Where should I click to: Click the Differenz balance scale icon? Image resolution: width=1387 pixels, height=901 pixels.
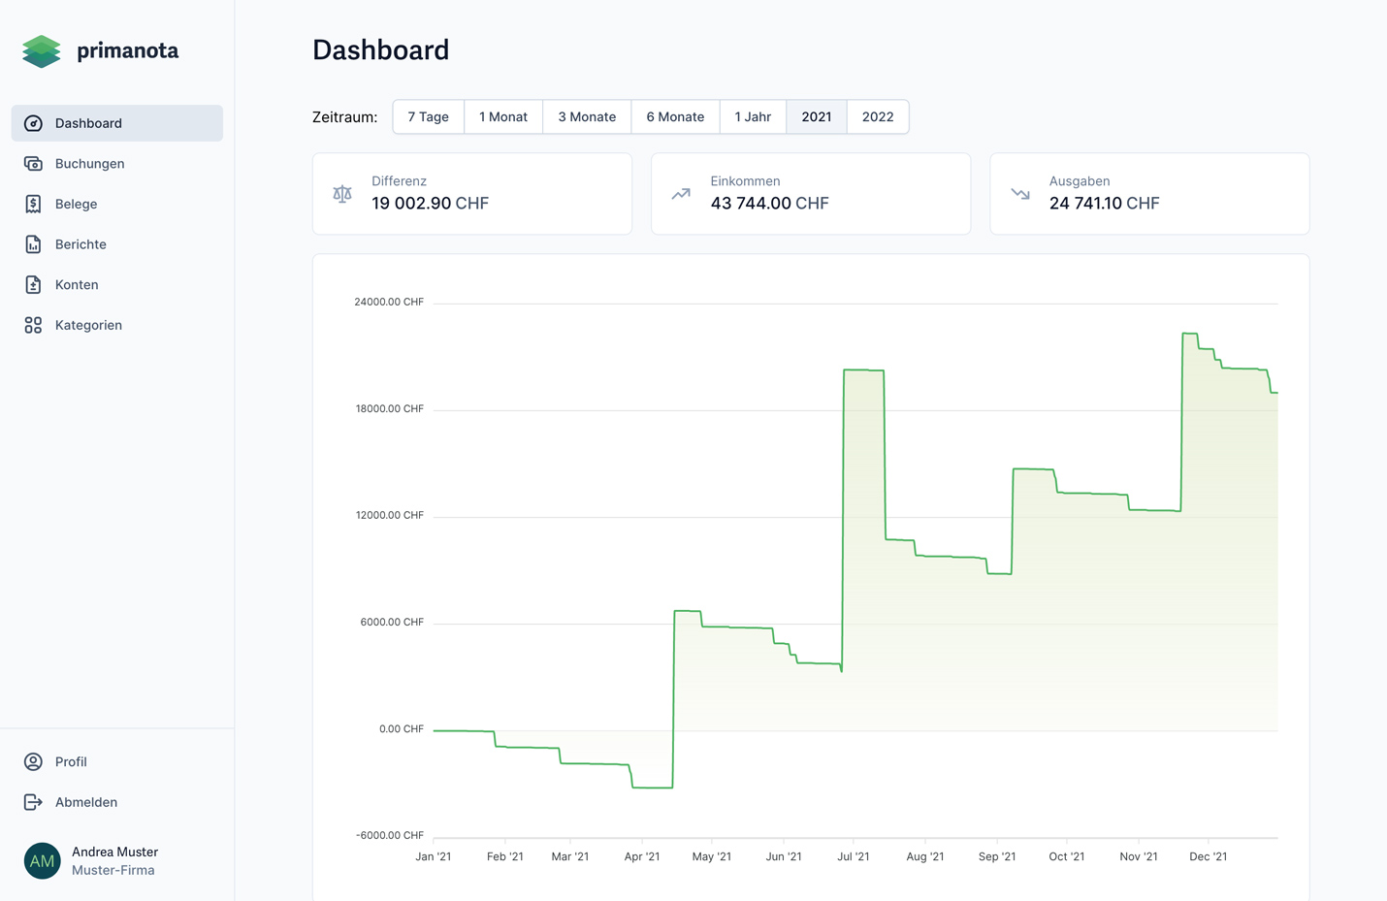click(x=342, y=194)
